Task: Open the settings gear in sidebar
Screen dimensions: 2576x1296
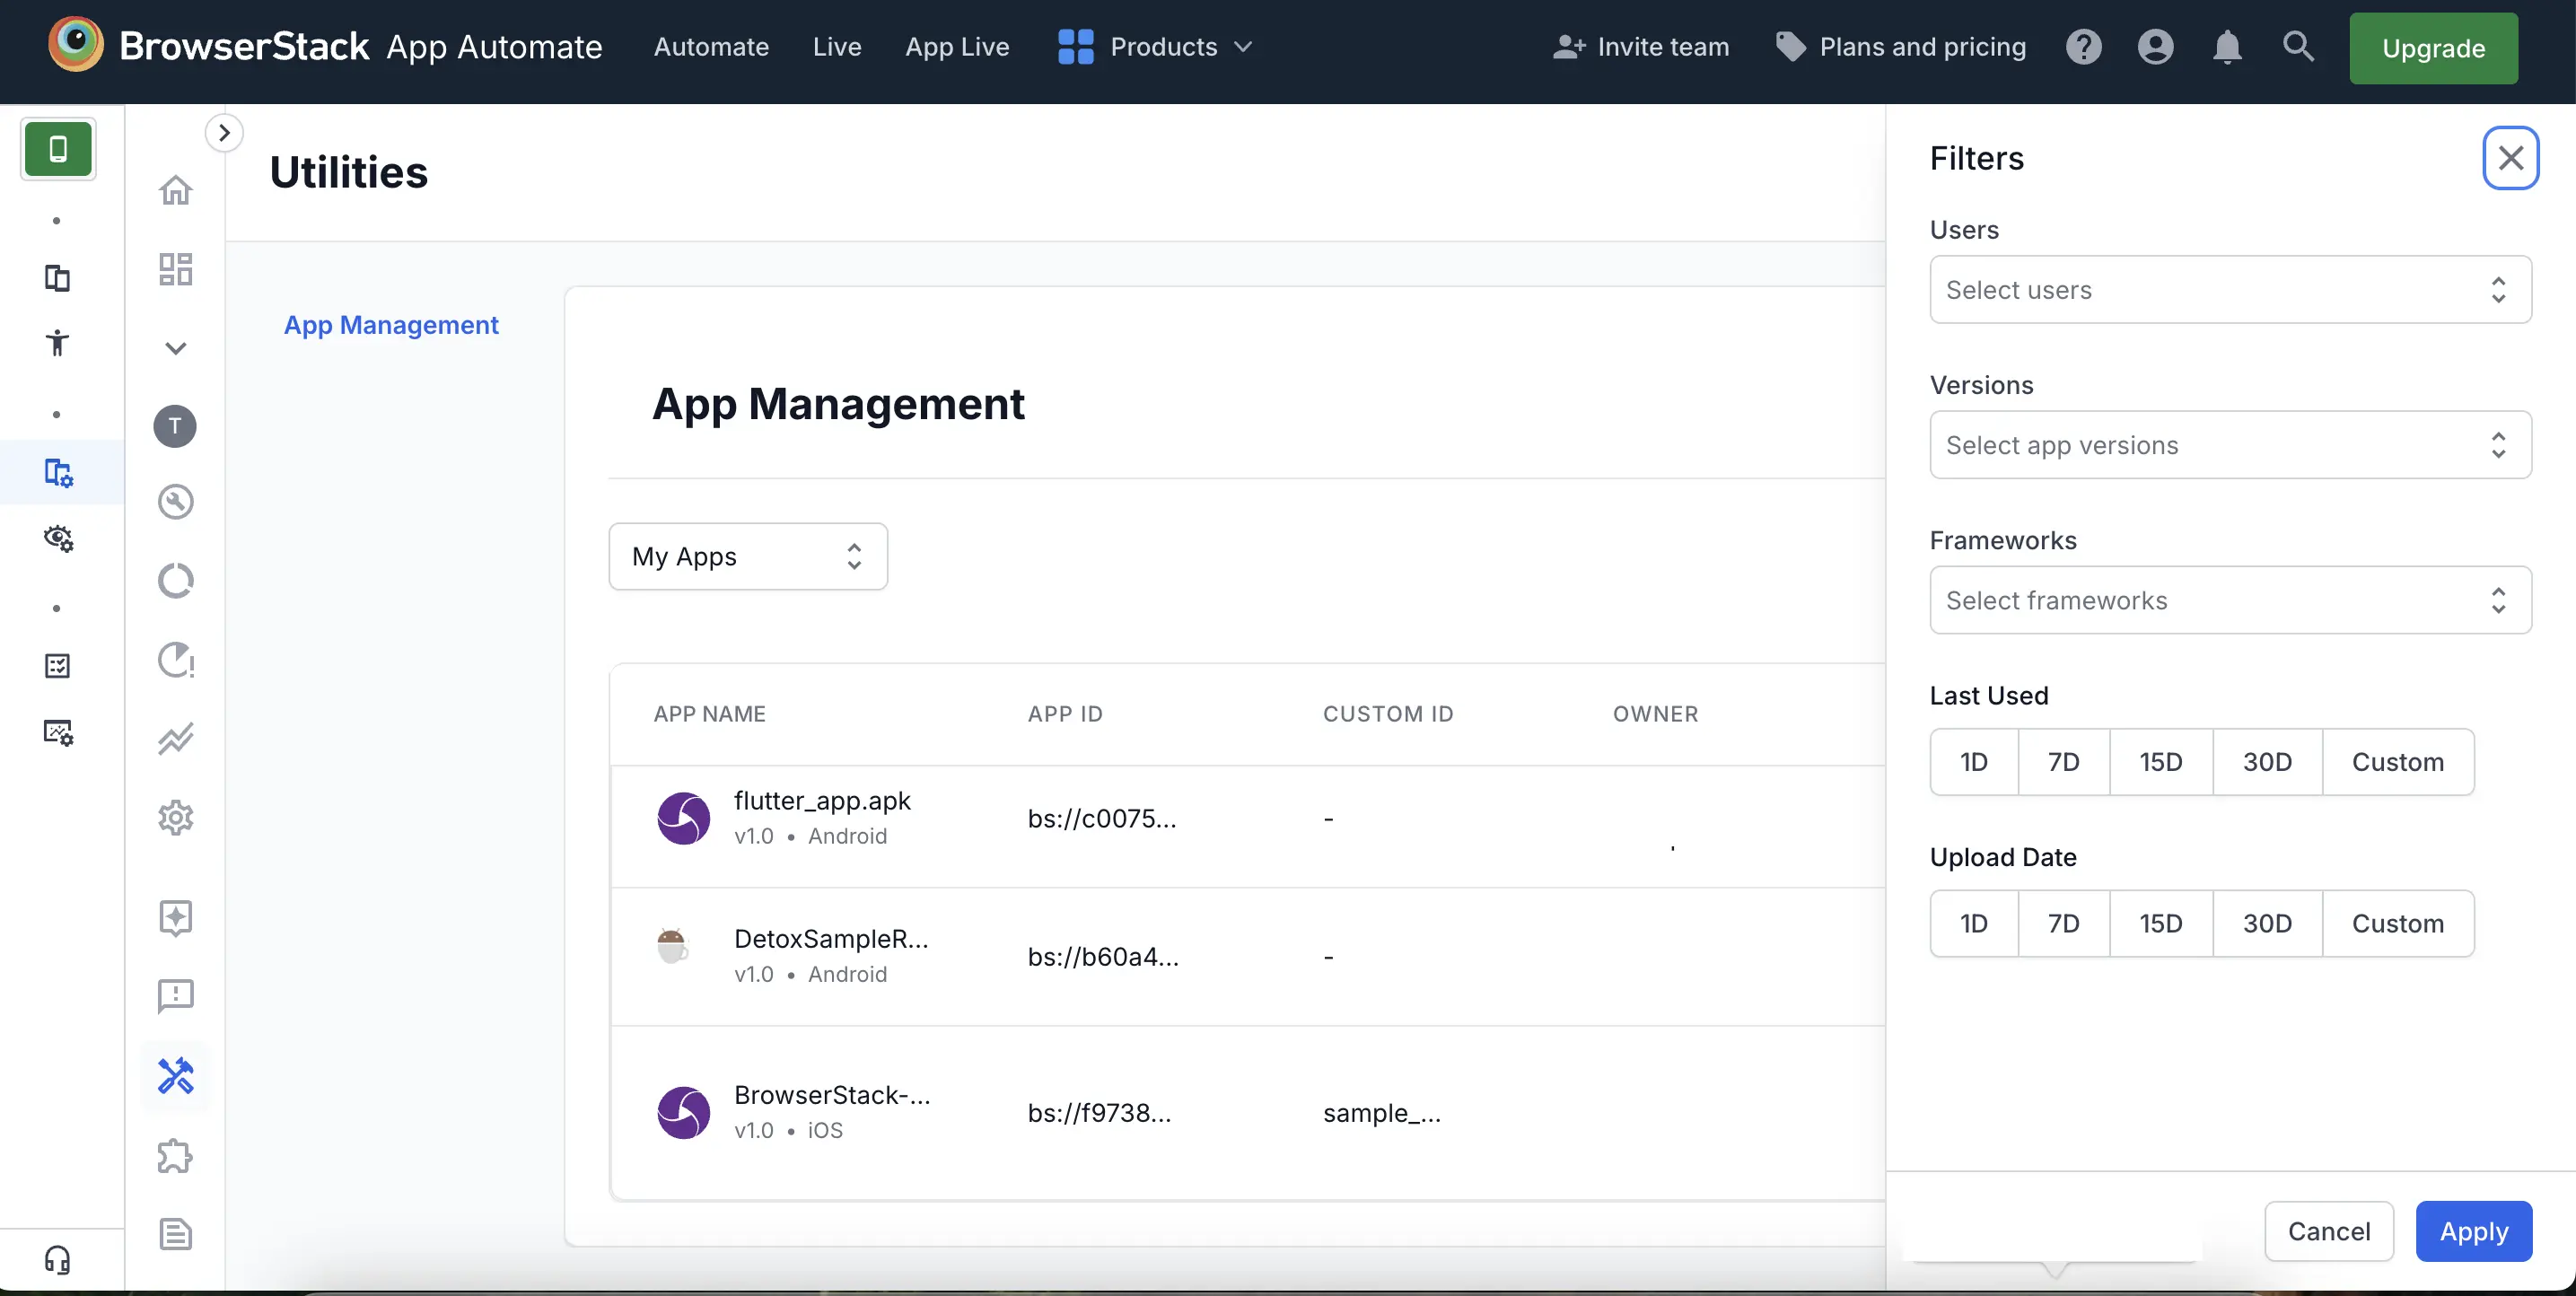Action: [x=175, y=817]
